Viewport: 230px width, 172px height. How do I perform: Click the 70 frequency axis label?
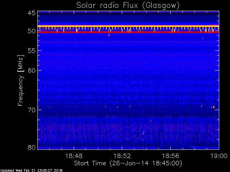click(32, 110)
